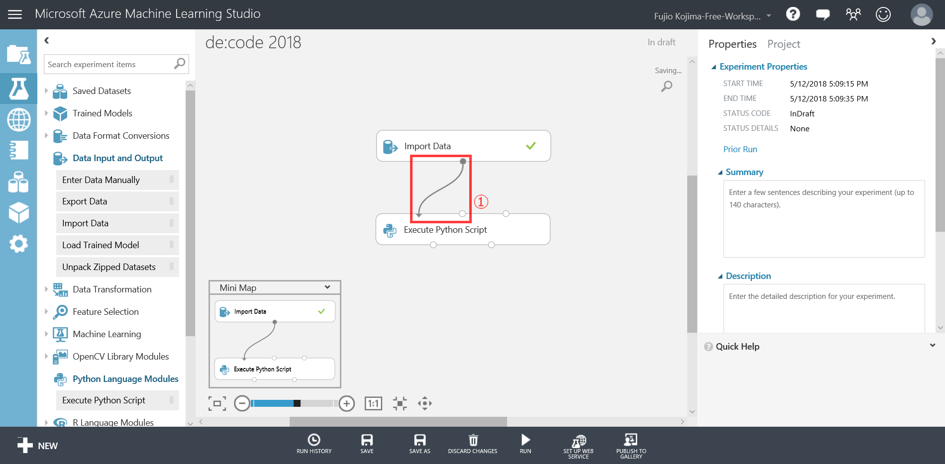Open the community people icon
Screen dimensions: 945x464
[x=853, y=14]
